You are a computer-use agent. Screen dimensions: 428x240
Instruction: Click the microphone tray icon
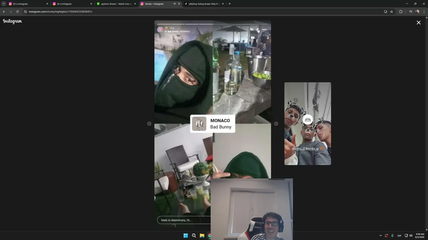click(x=392, y=236)
